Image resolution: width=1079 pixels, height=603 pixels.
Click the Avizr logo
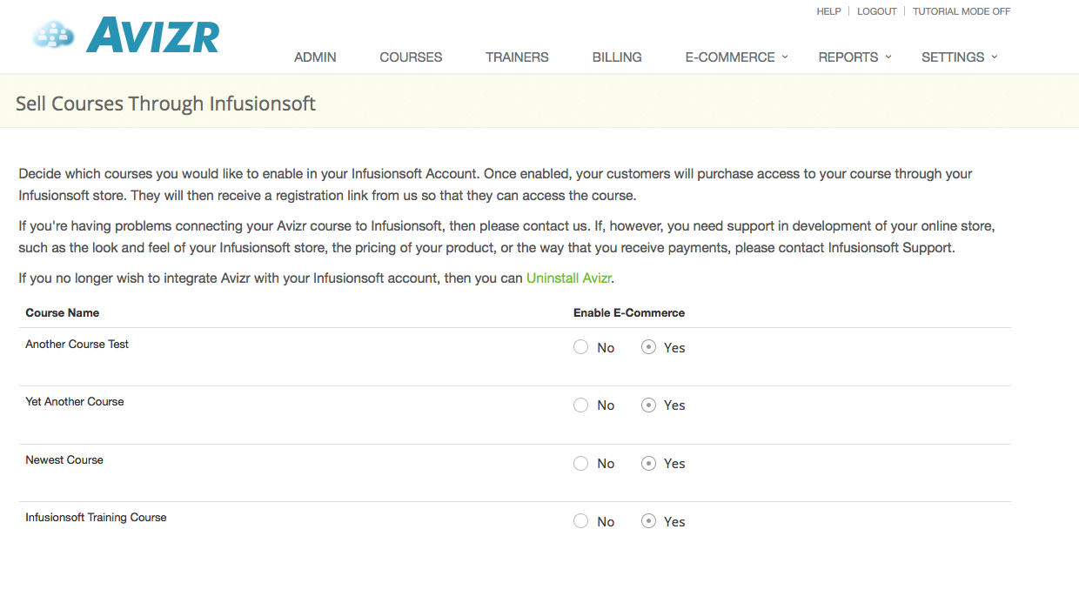(x=125, y=36)
